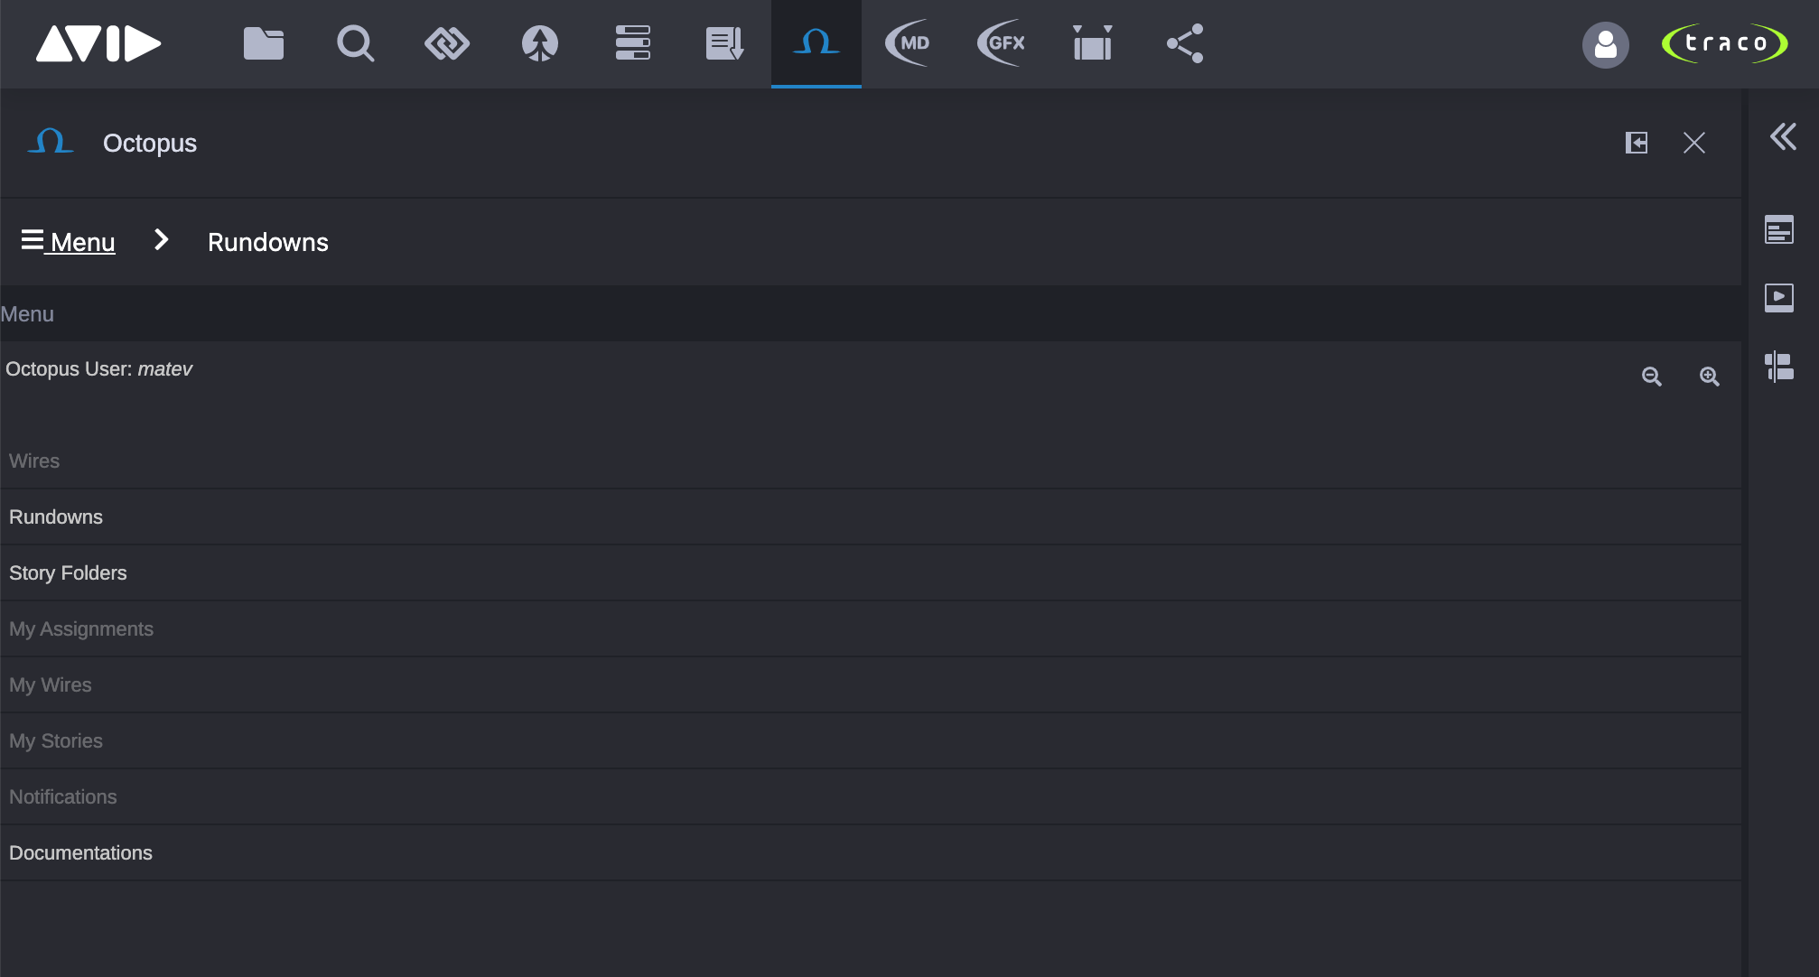Open the sequence timeline sidebar icon
This screenshot has width=1819, height=977.
click(1779, 366)
